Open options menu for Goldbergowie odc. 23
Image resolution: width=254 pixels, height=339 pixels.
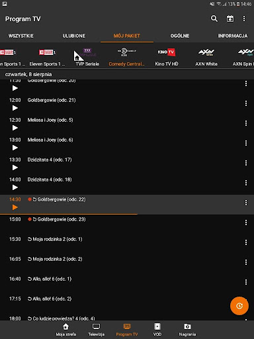[x=246, y=222]
